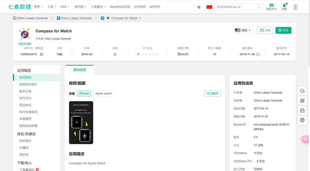Open the 七麦服务 menu
The width and height of the screenshot is (310, 171).
98,7
